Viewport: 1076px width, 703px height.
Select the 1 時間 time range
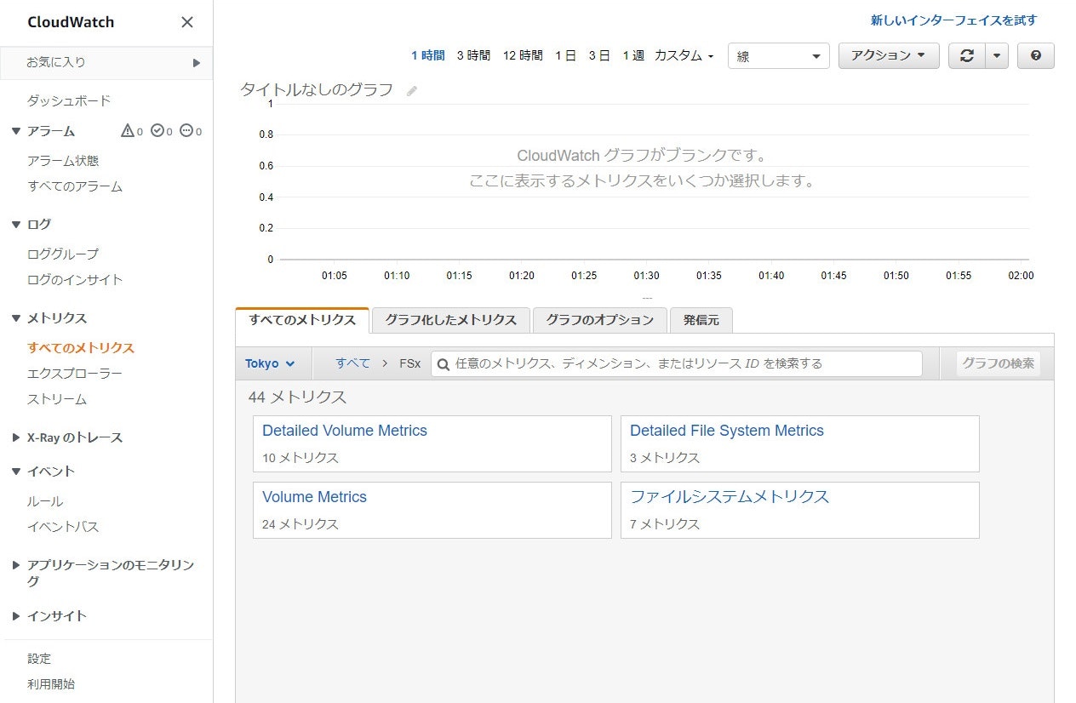[428, 55]
